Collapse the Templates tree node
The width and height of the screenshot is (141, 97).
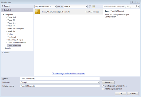(x=3, y=15)
